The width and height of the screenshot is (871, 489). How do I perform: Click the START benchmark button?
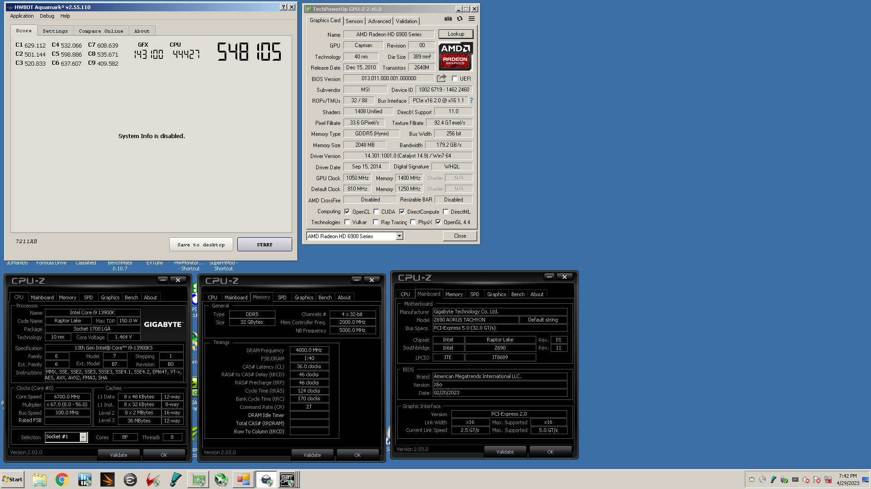coord(264,244)
